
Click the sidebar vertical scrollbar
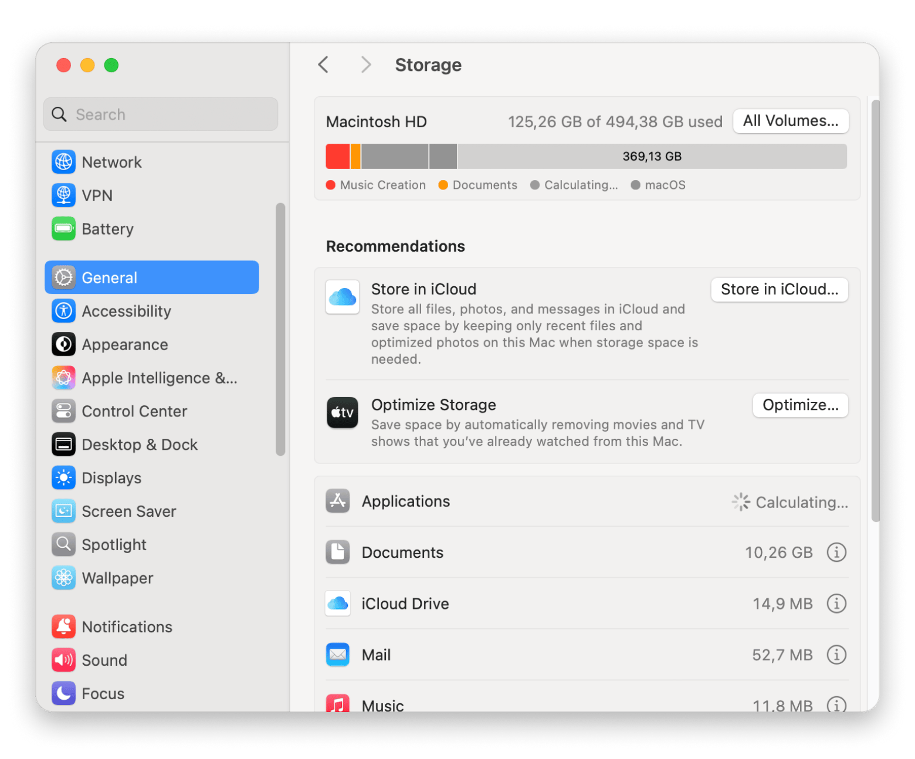click(280, 328)
